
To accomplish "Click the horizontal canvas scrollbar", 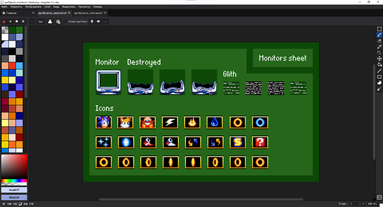I will (x=201, y=199).
